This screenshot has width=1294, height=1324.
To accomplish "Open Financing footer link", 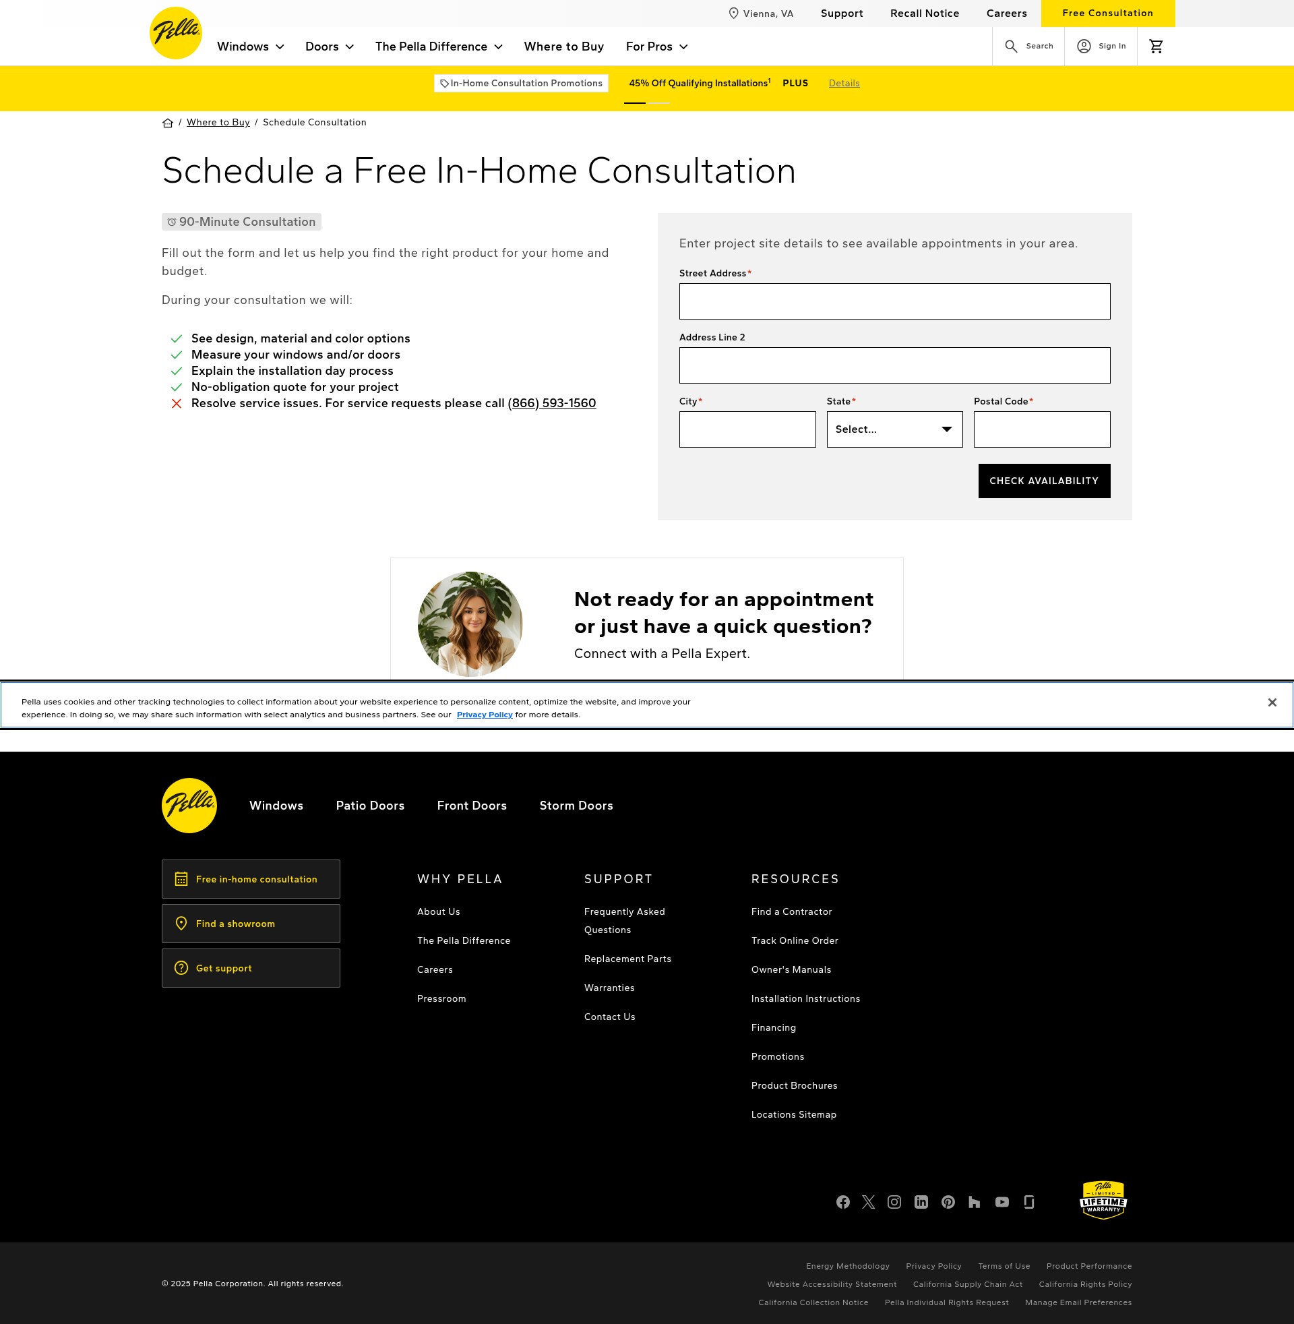I will pyautogui.click(x=774, y=1028).
